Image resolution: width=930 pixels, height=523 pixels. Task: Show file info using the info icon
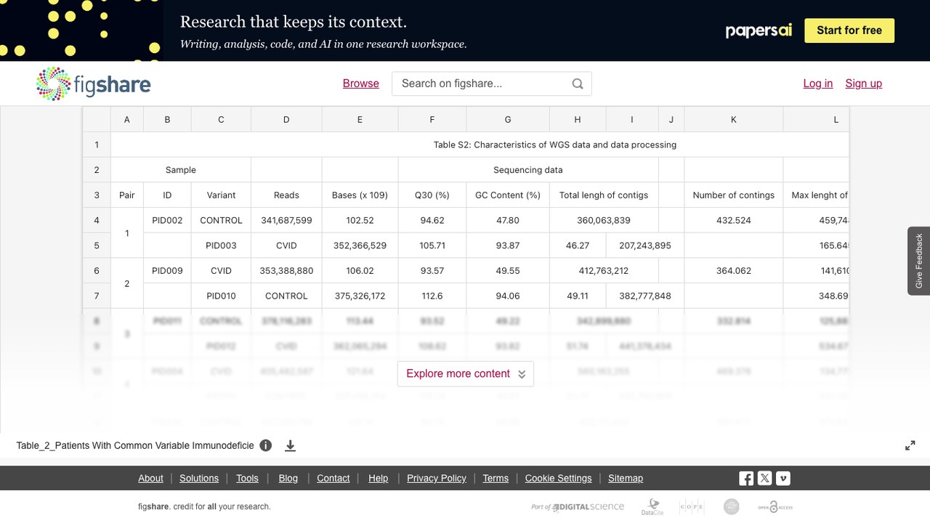point(266,445)
